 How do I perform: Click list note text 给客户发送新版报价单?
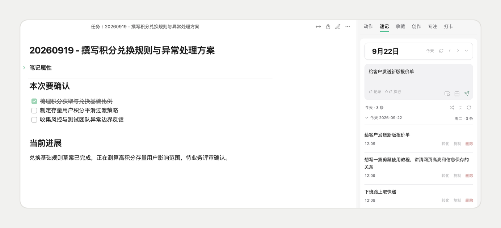(x=387, y=135)
